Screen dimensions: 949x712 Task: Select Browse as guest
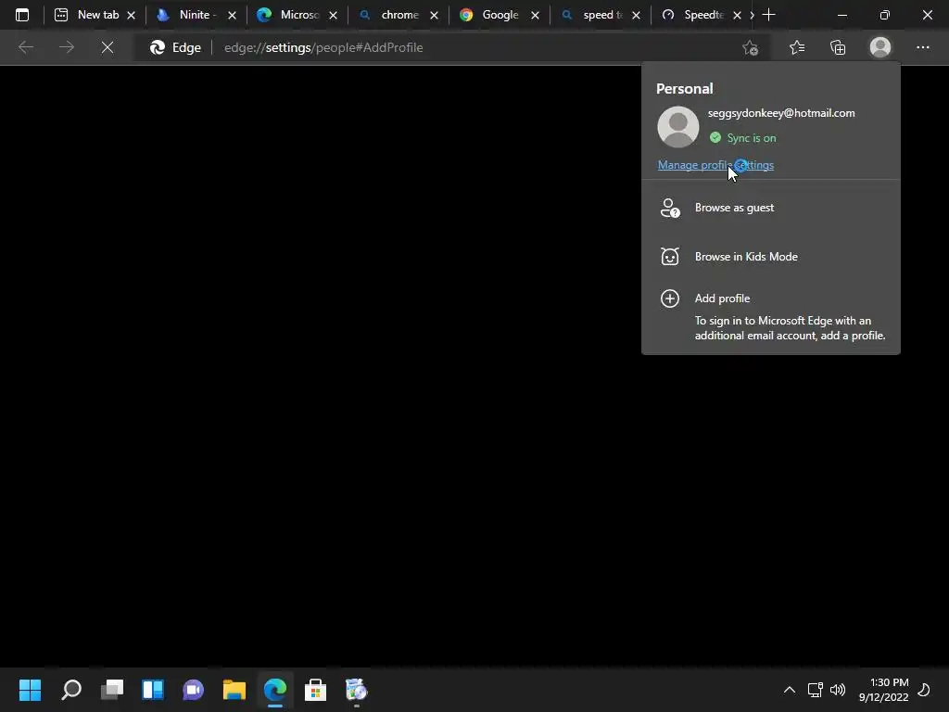click(x=770, y=208)
